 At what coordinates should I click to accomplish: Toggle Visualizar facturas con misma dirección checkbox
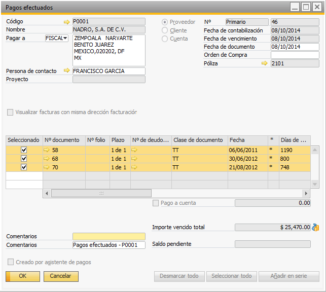tap(10, 112)
